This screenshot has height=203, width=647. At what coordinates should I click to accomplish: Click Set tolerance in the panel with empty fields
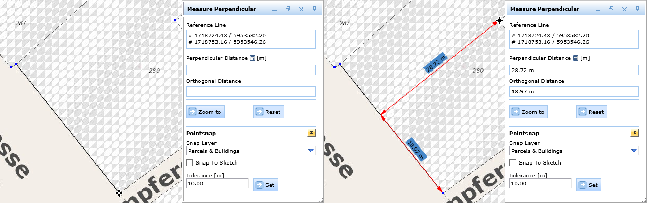[x=265, y=185]
